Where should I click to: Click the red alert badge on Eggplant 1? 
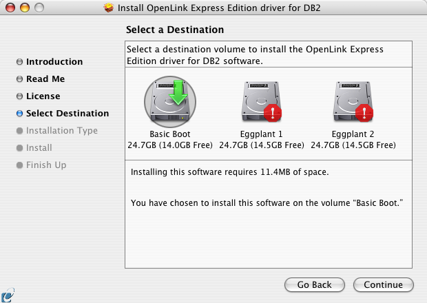tap(273, 112)
